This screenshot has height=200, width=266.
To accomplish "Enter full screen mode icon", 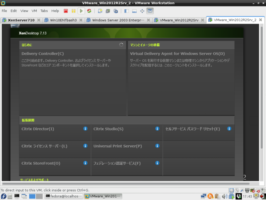I will click(x=142, y=11).
